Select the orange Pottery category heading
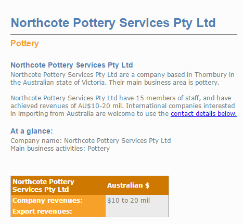 (x=24, y=44)
